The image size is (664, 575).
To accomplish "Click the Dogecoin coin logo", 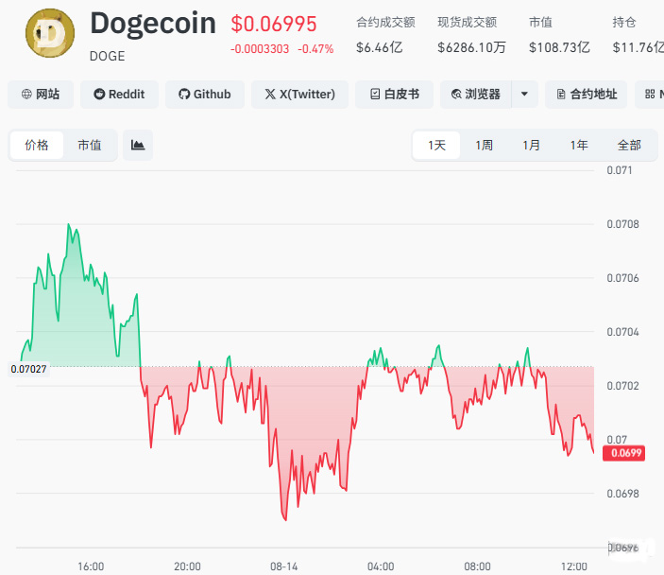I will tap(50, 33).
